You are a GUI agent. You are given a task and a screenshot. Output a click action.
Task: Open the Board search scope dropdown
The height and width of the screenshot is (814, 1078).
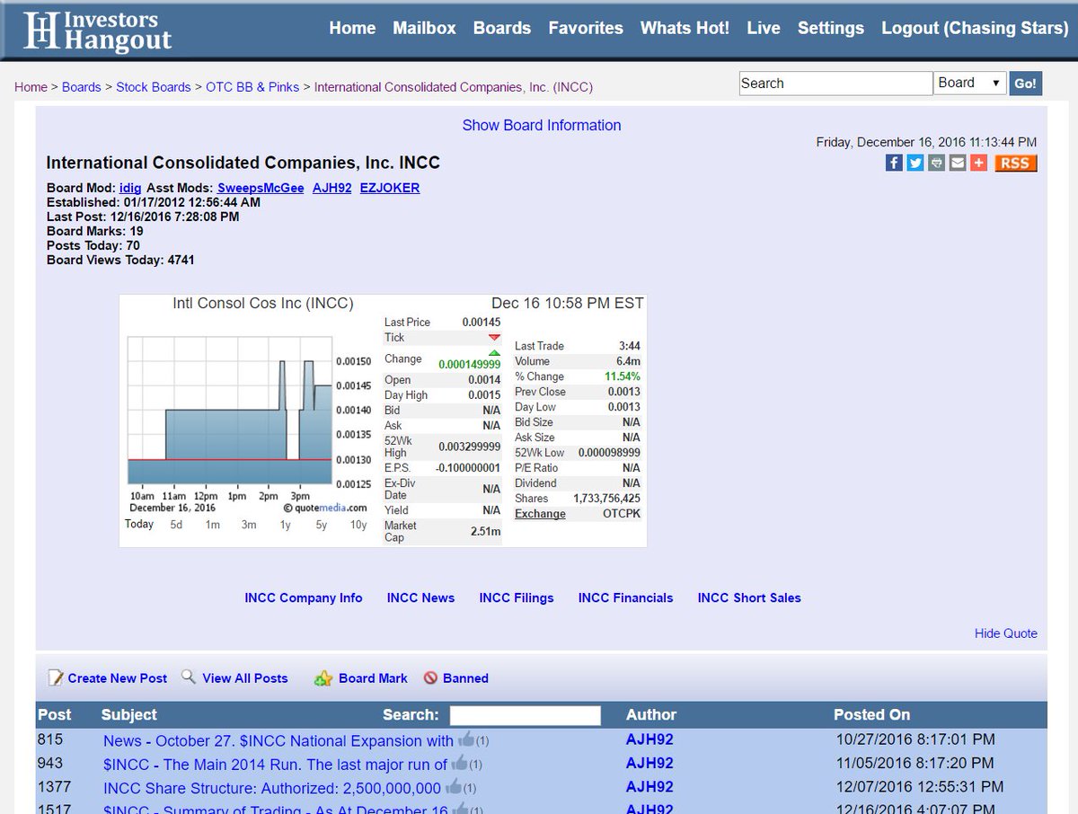(x=970, y=83)
